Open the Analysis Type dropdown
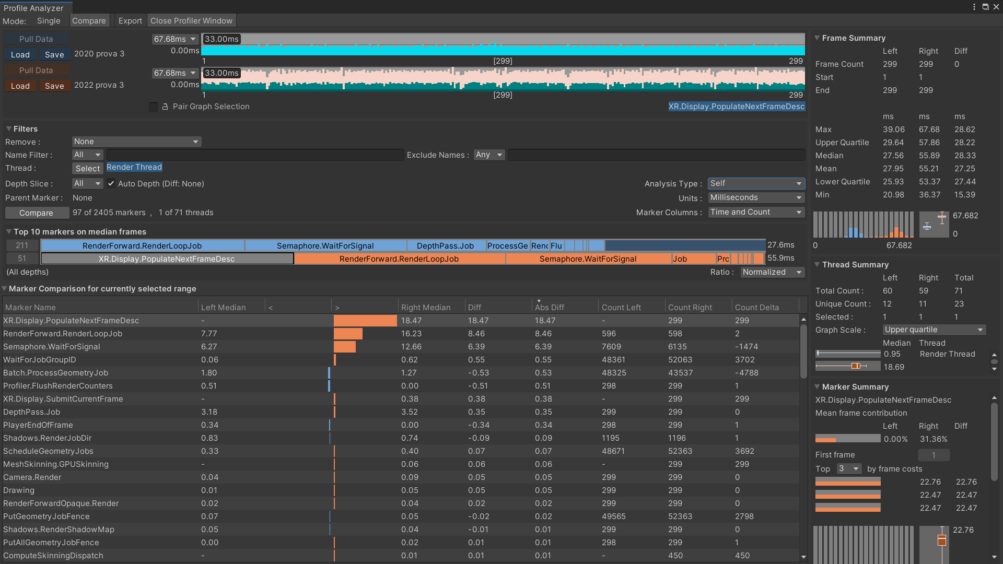Viewport: 1003px width, 564px height. (756, 183)
